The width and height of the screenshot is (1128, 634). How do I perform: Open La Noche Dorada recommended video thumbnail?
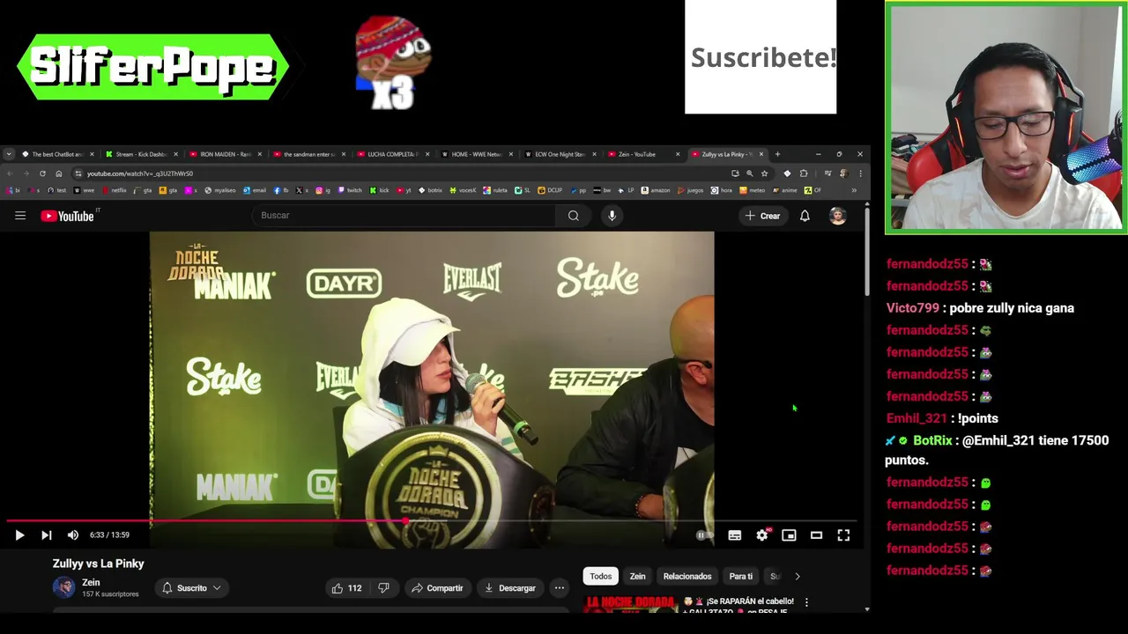click(629, 604)
